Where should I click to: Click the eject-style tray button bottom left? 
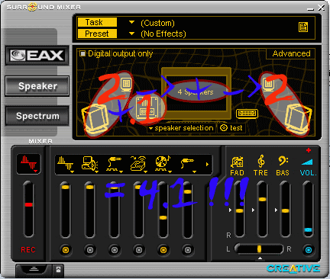[34, 270]
